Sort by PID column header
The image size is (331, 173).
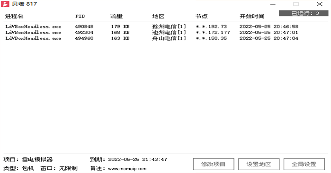pyautogui.click(x=80, y=16)
